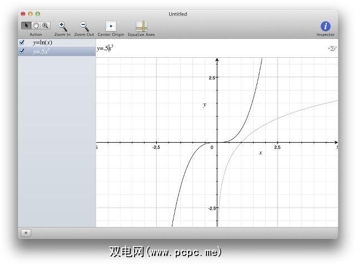The image size is (356, 265).
Task: Click the -2.5 label on y axis
Action: pyautogui.click(x=212, y=208)
